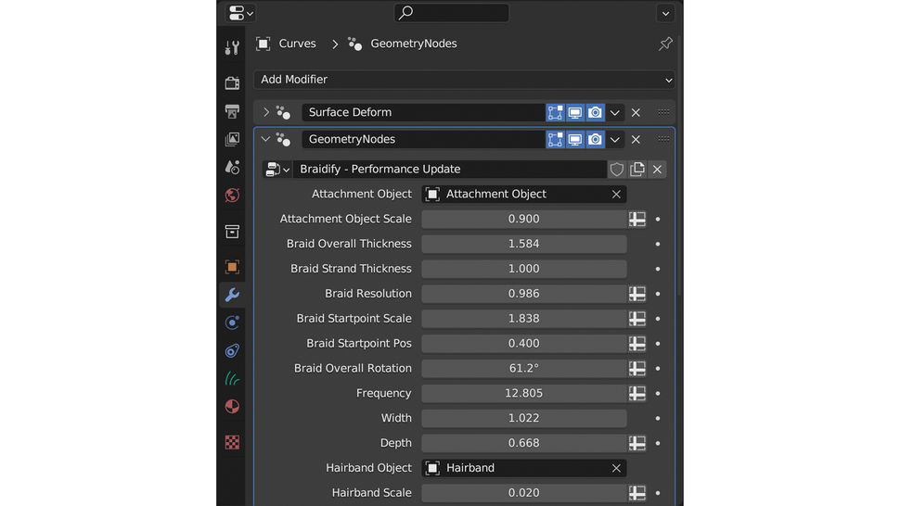The image size is (900, 506).
Task: Switch to the Output properties tab
Action: tap(232, 111)
